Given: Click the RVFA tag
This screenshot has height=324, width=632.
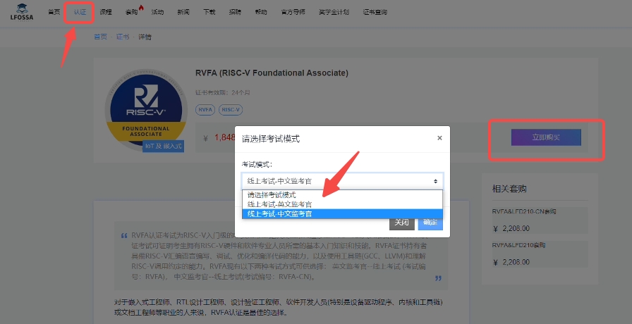Looking at the screenshot, I should [x=205, y=110].
